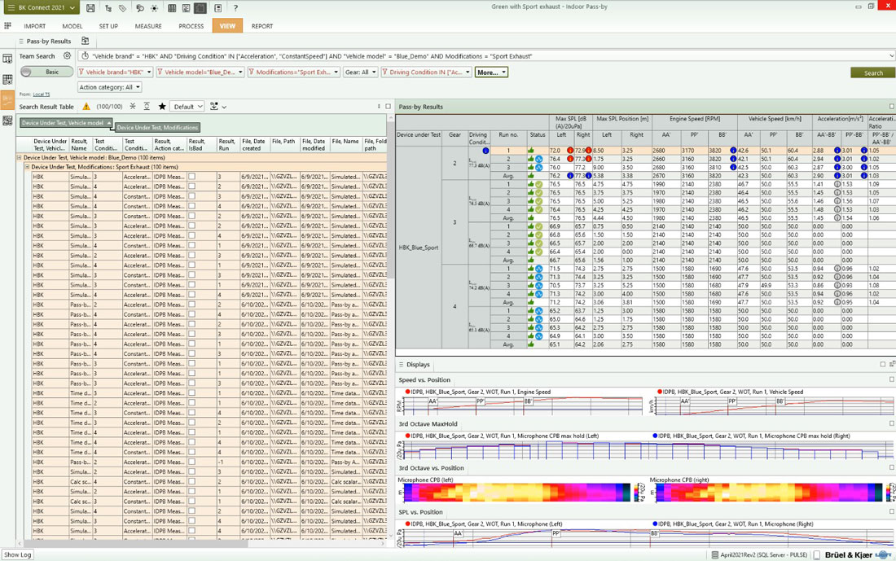This screenshot has width=896, height=561.
Task: Open the Action category: All dropdown
Action: pos(110,87)
